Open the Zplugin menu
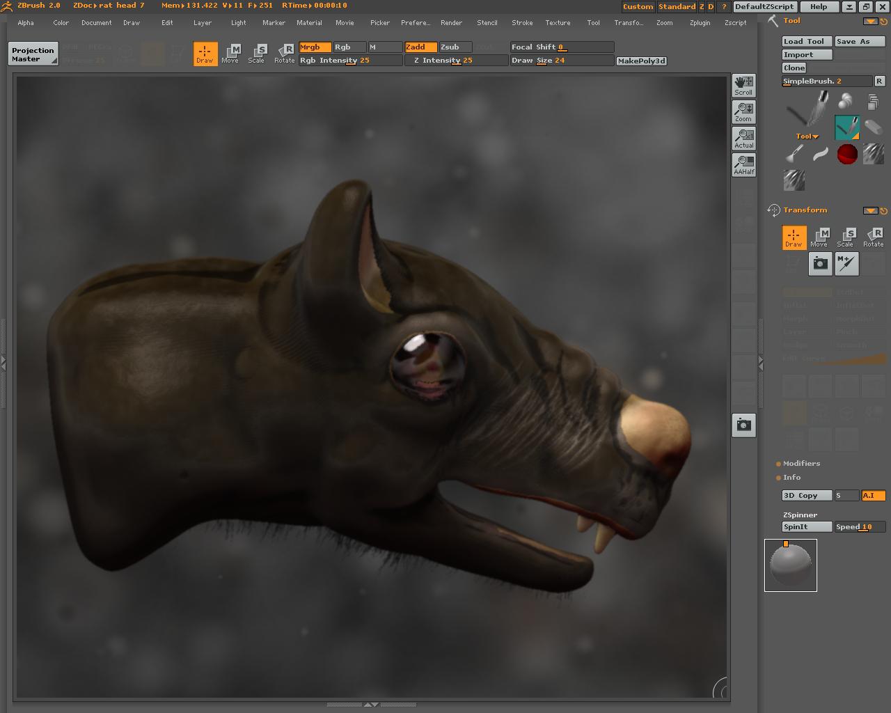Viewport: 891px width, 713px height. (x=700, y=23)
